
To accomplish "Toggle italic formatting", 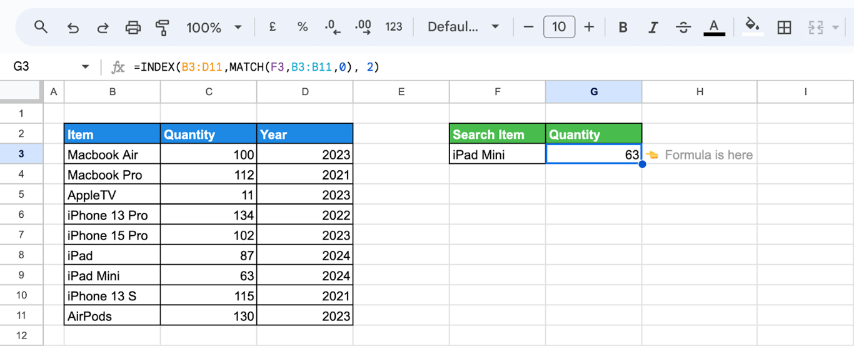I will pos(653,27).
